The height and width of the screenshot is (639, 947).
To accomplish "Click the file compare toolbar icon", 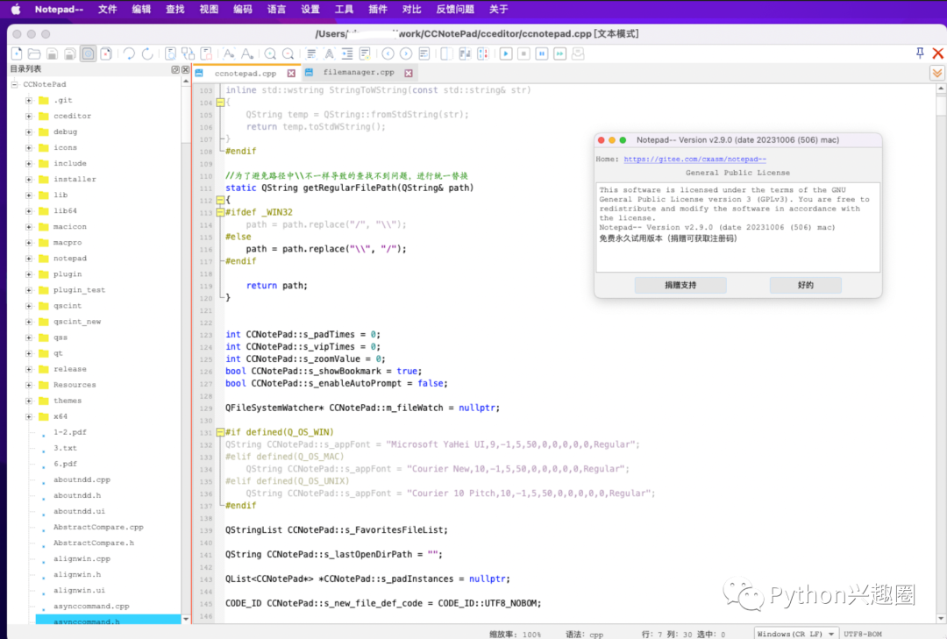I will tap(447, 53).
